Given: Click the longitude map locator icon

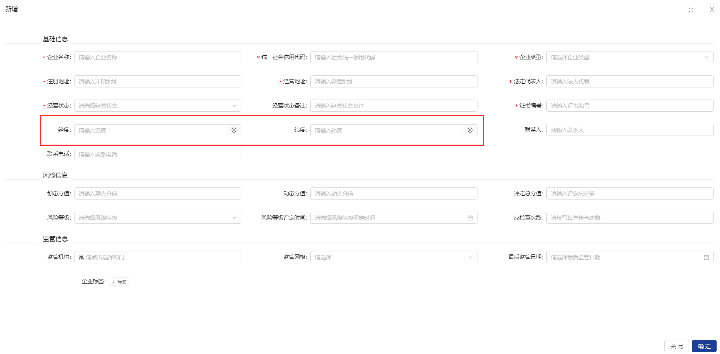Looking at the screenshot, I should (234, 130).
